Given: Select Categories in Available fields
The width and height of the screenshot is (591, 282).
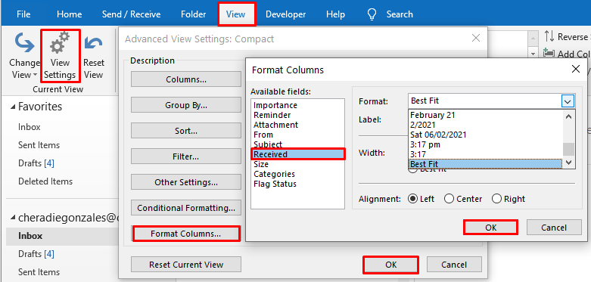Looking at the screenshot, I should (x=297, y=174).
